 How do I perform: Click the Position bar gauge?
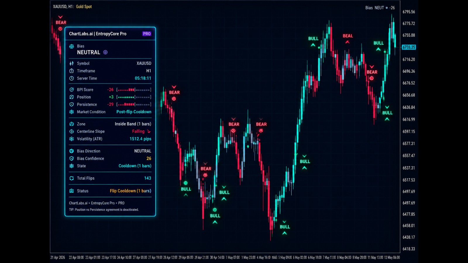[x=134, y=97]
